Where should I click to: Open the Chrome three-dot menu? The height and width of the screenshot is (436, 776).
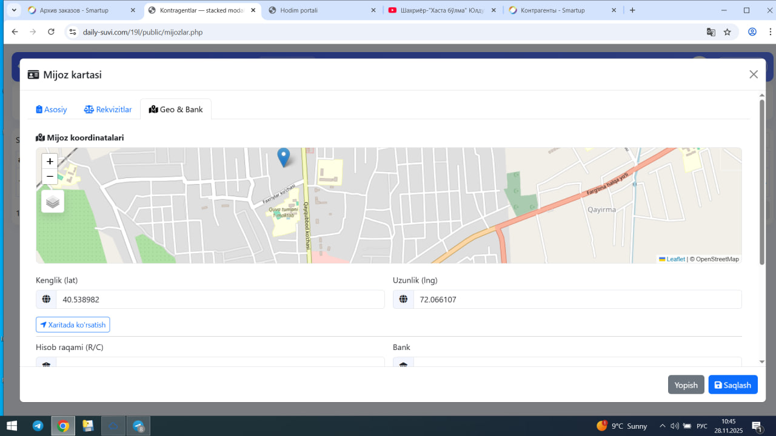click(x=770, y=32)
